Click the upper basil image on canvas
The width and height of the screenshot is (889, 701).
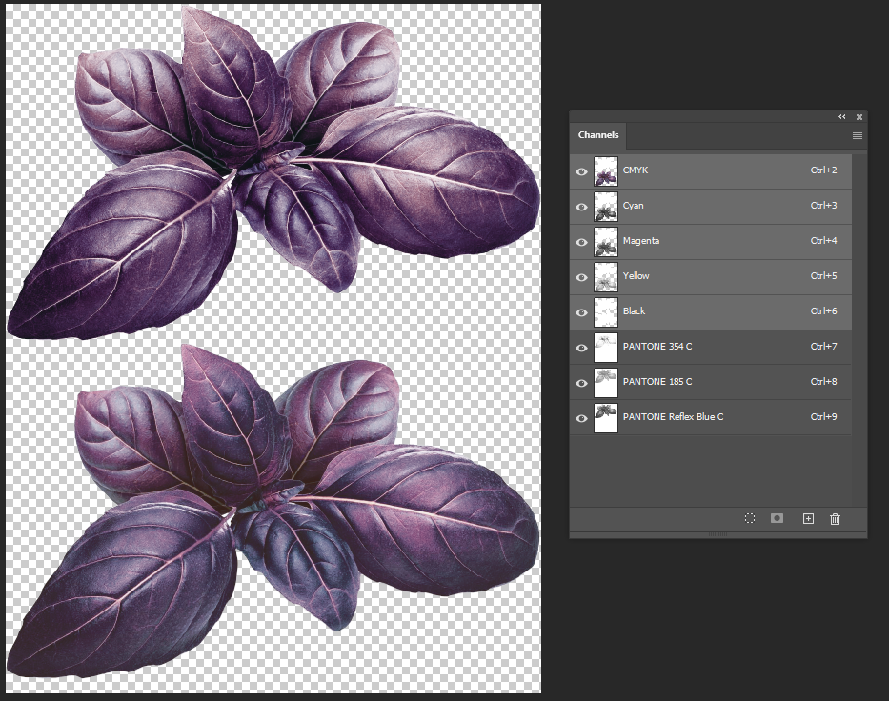[276, 171]
